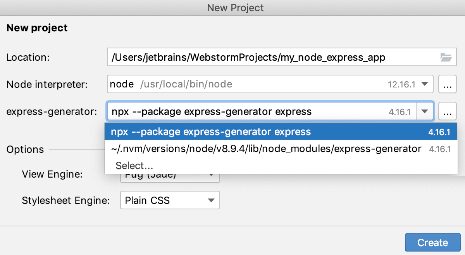Open the Stylesheet Engine Plain CSS dropdown

click(170, 200)
